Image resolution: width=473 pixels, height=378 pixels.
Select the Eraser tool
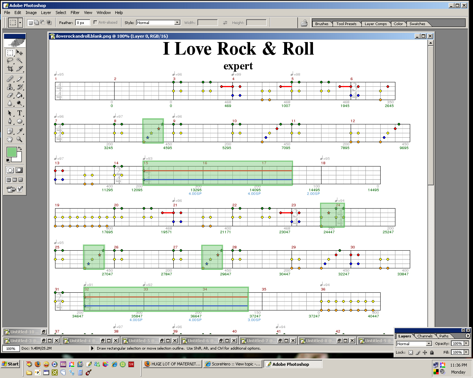10,95
